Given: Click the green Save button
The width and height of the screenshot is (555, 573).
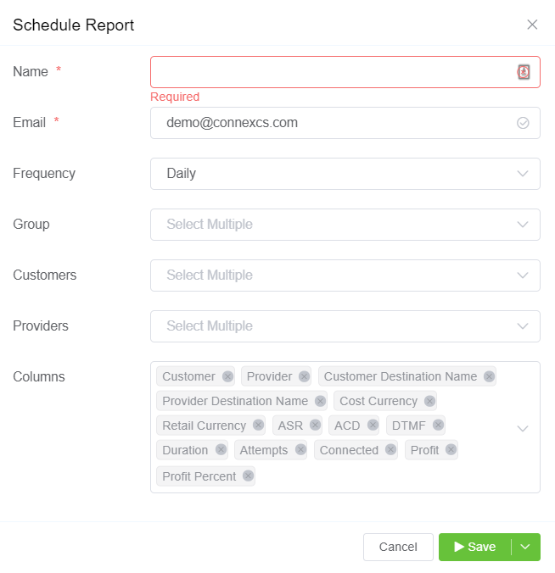Looking at the screenshot, I should pyautogui.click(x=475, y=547).
